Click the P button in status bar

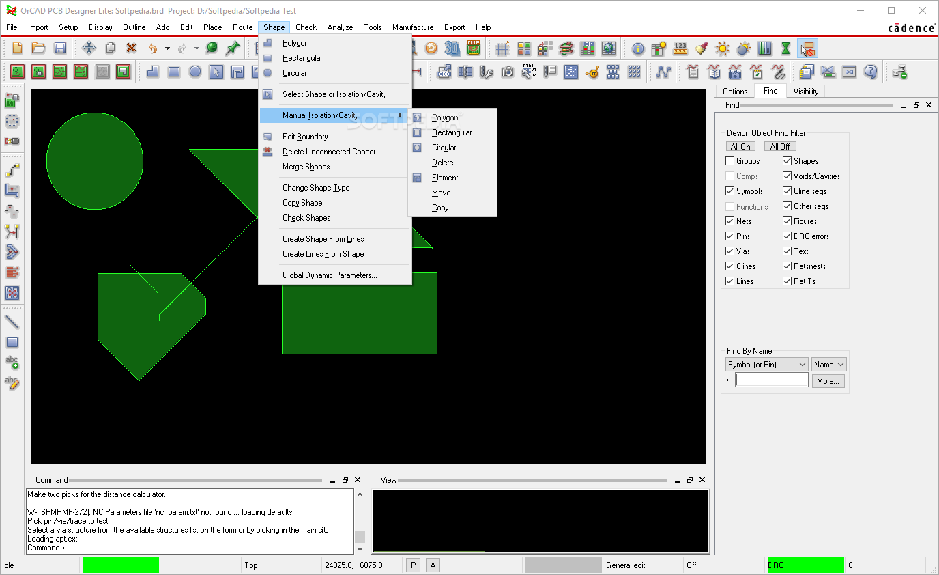pos(413,565)
